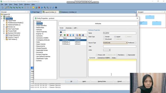Select Unique Identifiers in dialog sidebar
The image size is (166, 93).
point(41,26)
